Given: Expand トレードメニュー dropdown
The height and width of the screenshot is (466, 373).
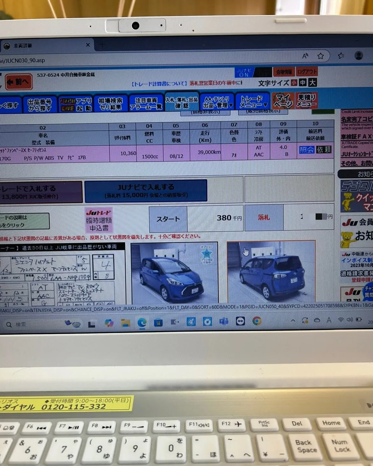Looking at the screenshot, I should tap(253, 102).
